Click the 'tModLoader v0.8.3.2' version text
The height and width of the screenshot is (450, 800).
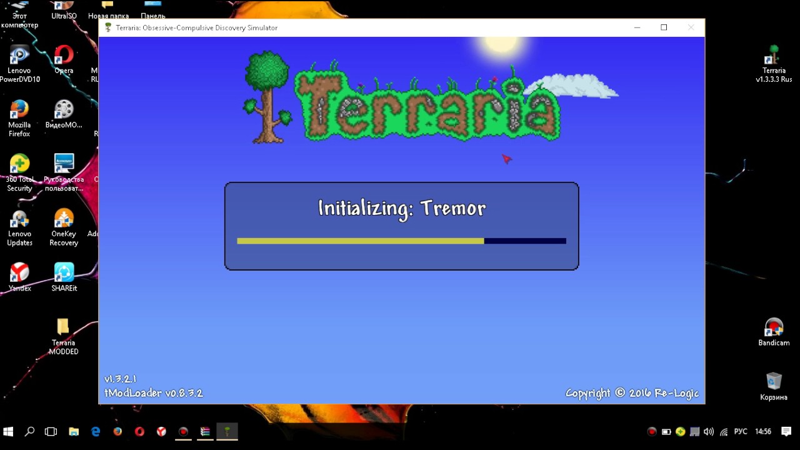(x=153, y=393)
